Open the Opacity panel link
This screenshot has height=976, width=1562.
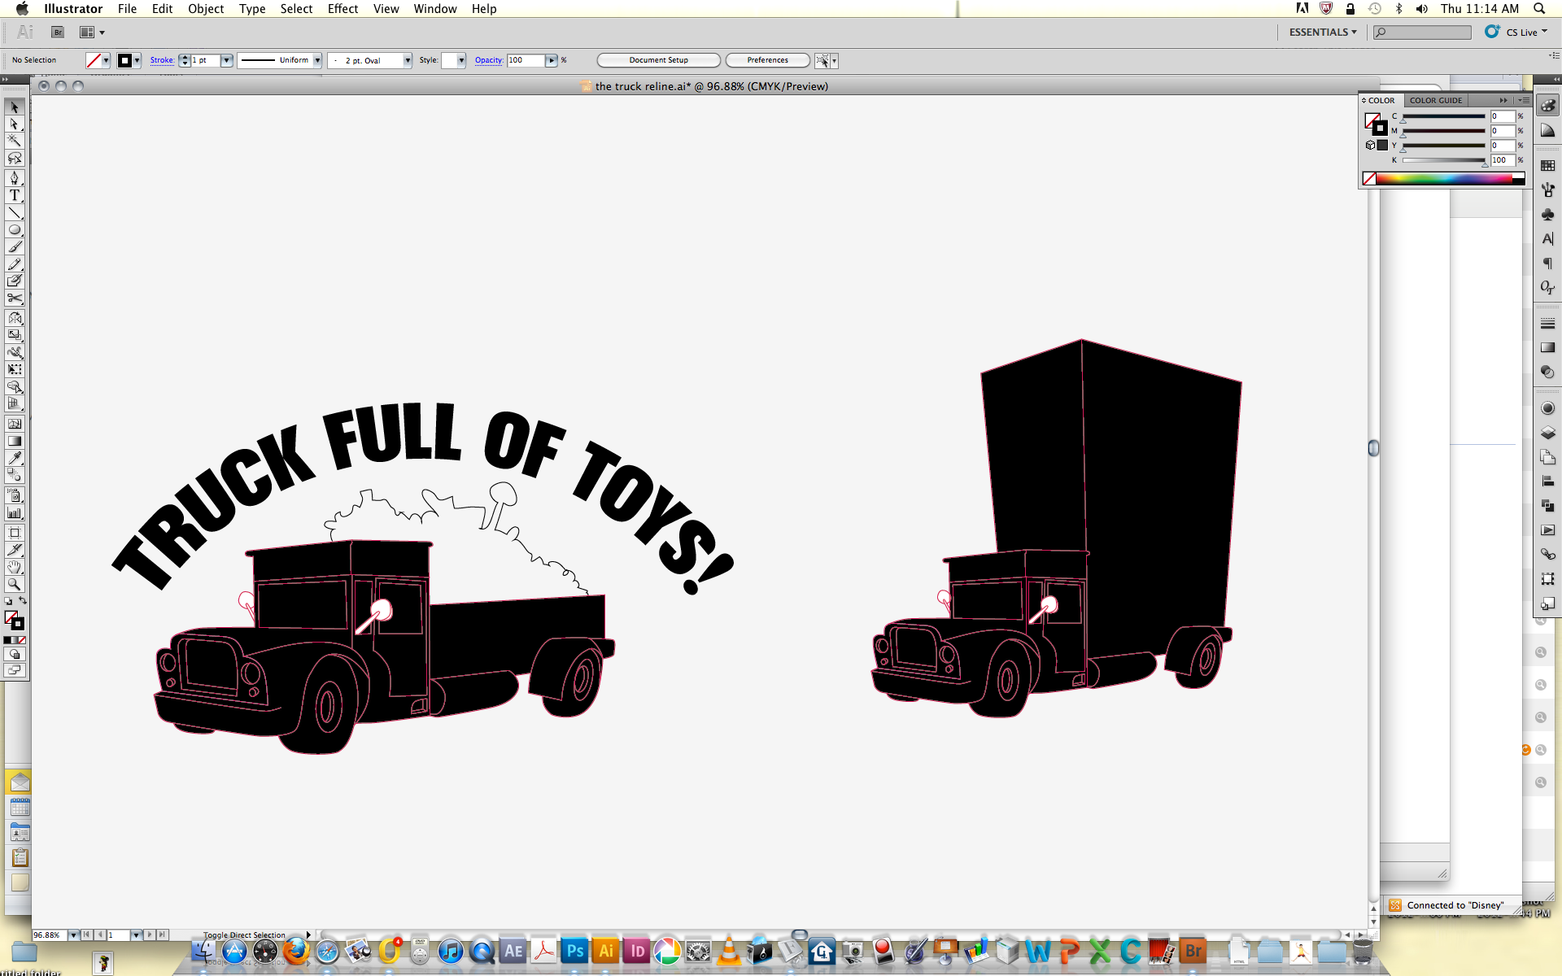(x=489, y=60)
